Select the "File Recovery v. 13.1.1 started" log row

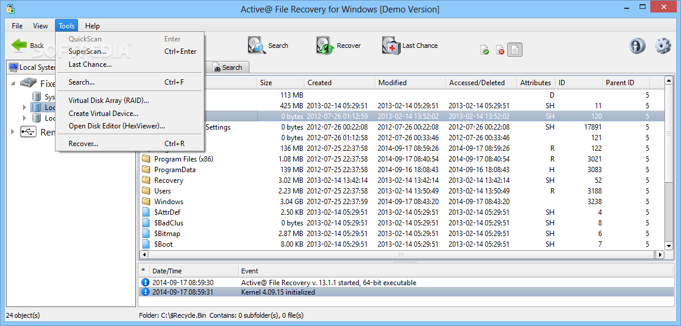tap(406, 283)
